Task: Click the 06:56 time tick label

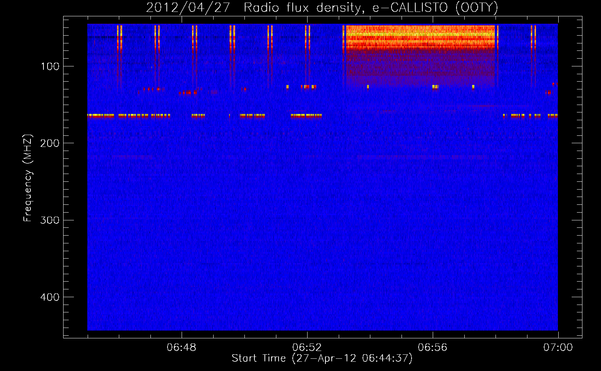Action: click(433, 348)
